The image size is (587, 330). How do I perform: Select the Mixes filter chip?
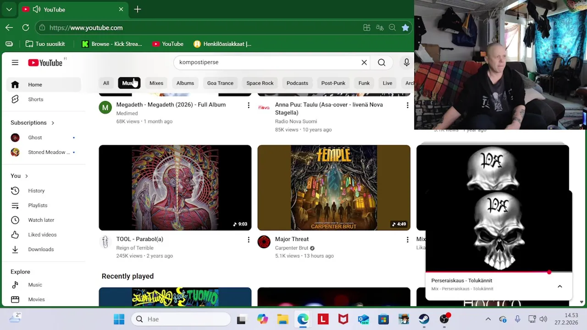click(x=156, y=83)
